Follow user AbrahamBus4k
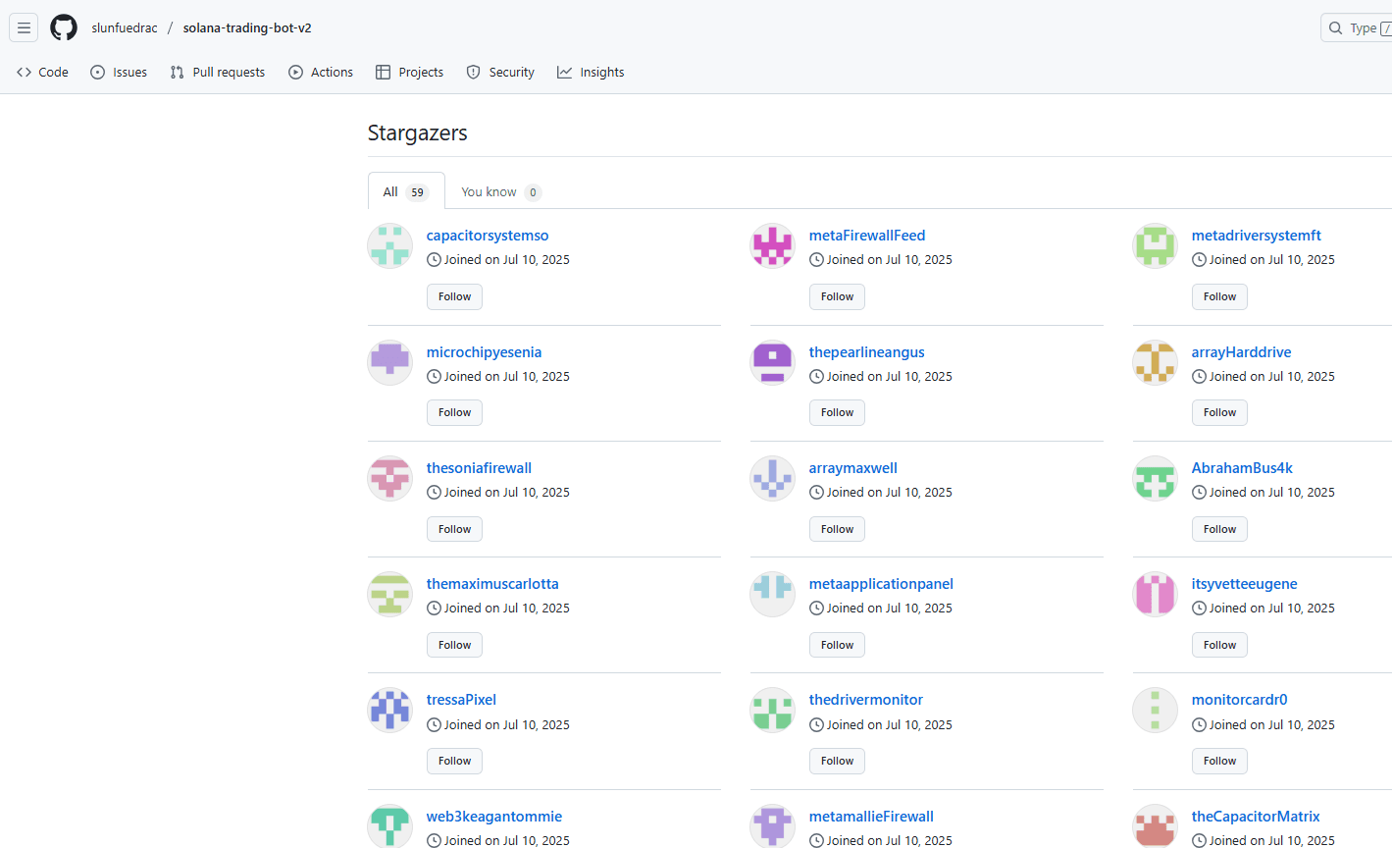 click(1220, 529)
